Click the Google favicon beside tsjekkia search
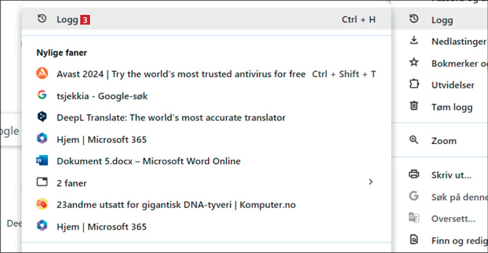The width and height of the screenshot is (488, 253). coord(42,95)
